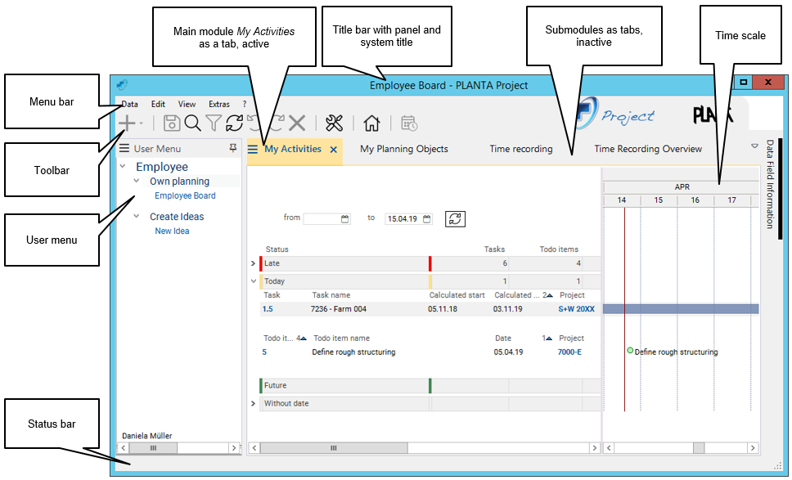
Task: Switch to My Planning Objects tab
Action: (404, 149)
